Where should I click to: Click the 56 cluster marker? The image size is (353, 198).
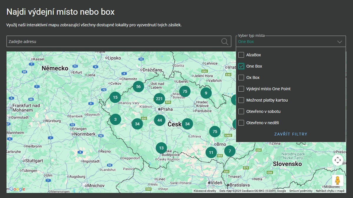click(138, 86)
